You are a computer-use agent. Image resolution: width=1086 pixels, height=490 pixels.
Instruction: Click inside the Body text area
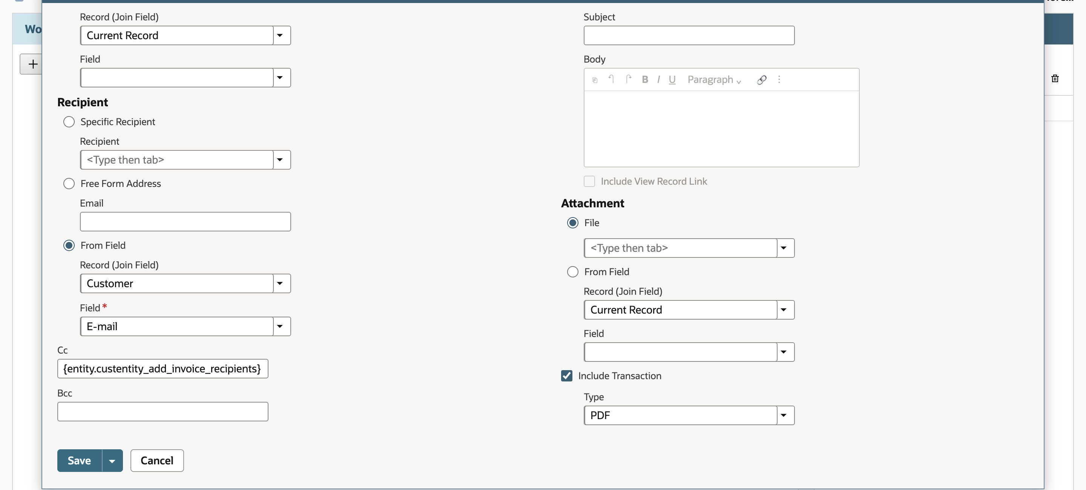[721, 129]
